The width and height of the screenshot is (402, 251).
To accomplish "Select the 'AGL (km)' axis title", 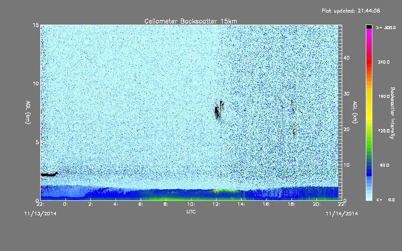I will (28, 112).
